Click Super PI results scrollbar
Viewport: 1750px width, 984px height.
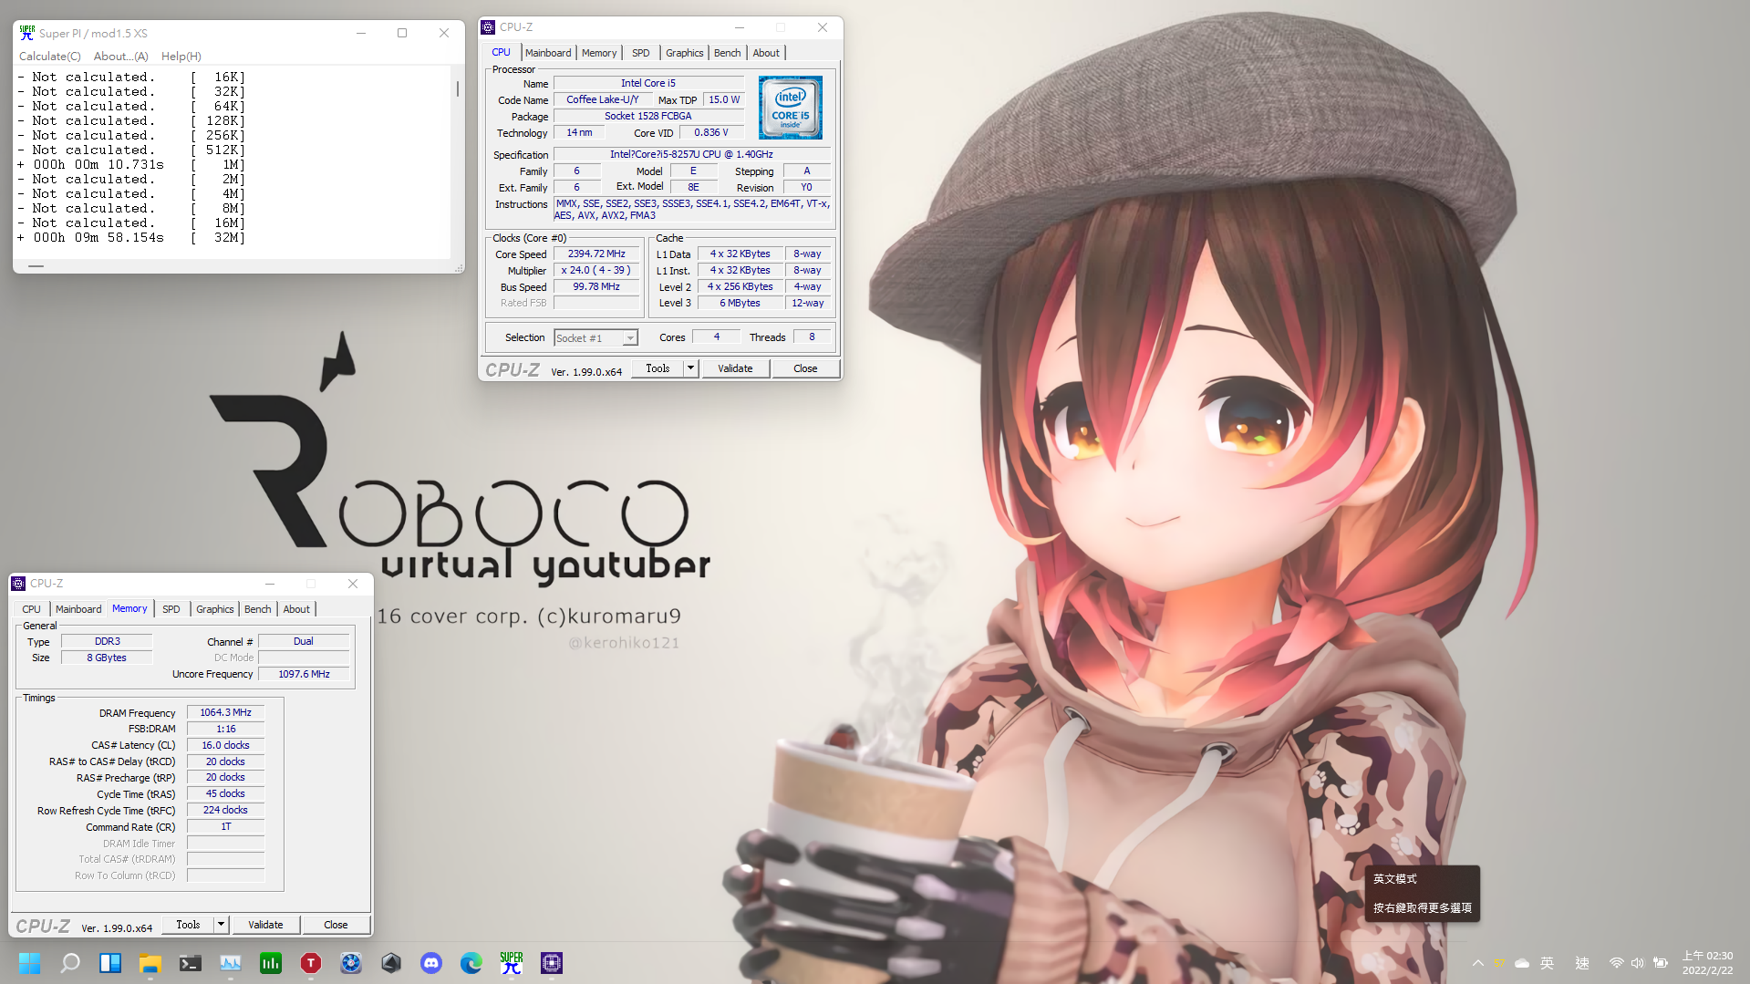(x=457, y=88)
